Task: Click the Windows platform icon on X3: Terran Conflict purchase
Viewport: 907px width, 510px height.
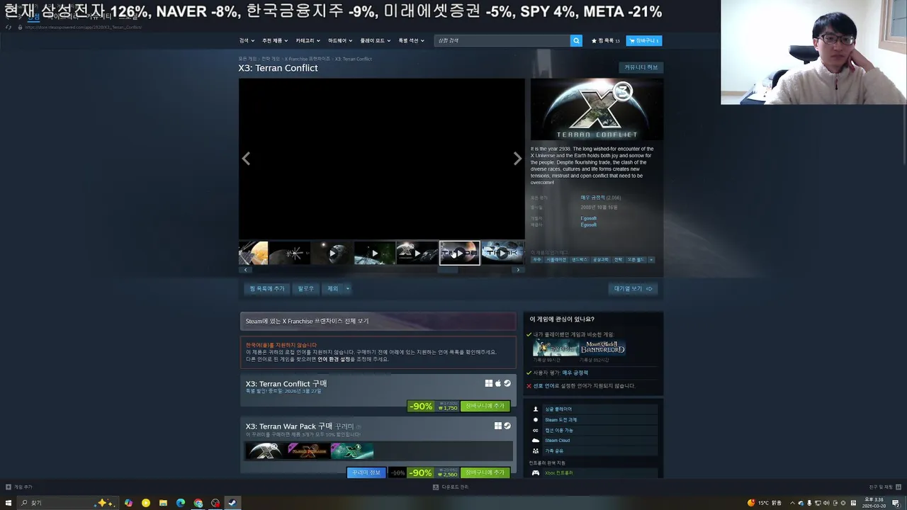Action: [x=489, y=383]
